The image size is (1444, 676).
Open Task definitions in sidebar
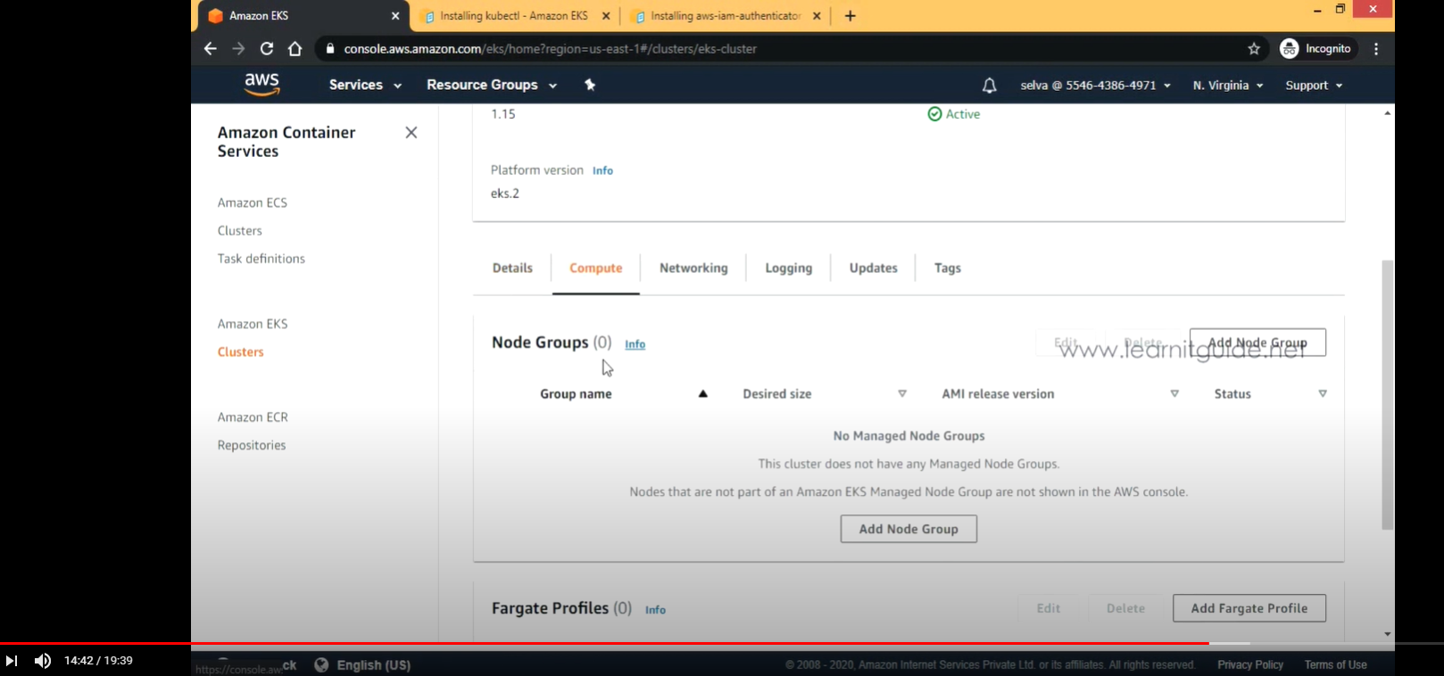[x=261, y=259]
